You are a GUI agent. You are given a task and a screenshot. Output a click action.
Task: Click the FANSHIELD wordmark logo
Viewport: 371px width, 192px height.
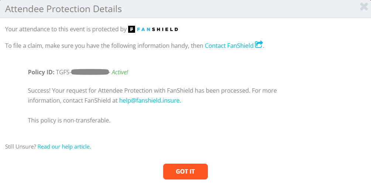click(x=158, y=29)
